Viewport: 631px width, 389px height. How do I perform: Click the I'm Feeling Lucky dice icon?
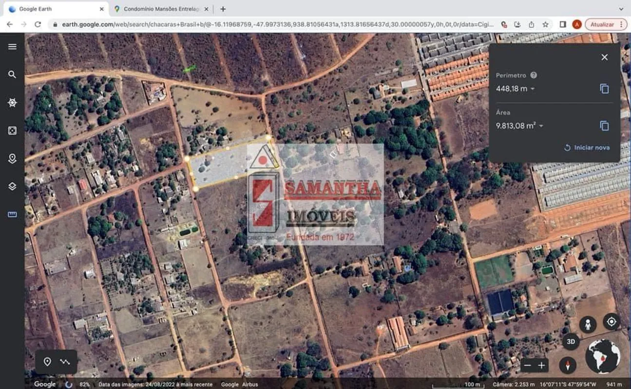(12, 130)
